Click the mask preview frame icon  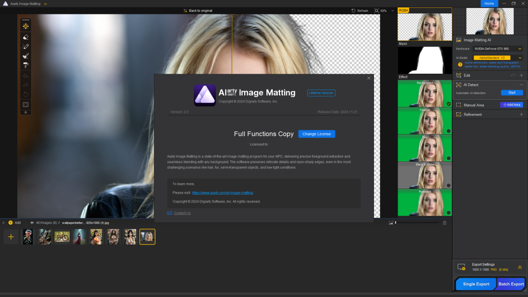pyautogui.click(x=26, y=104)
